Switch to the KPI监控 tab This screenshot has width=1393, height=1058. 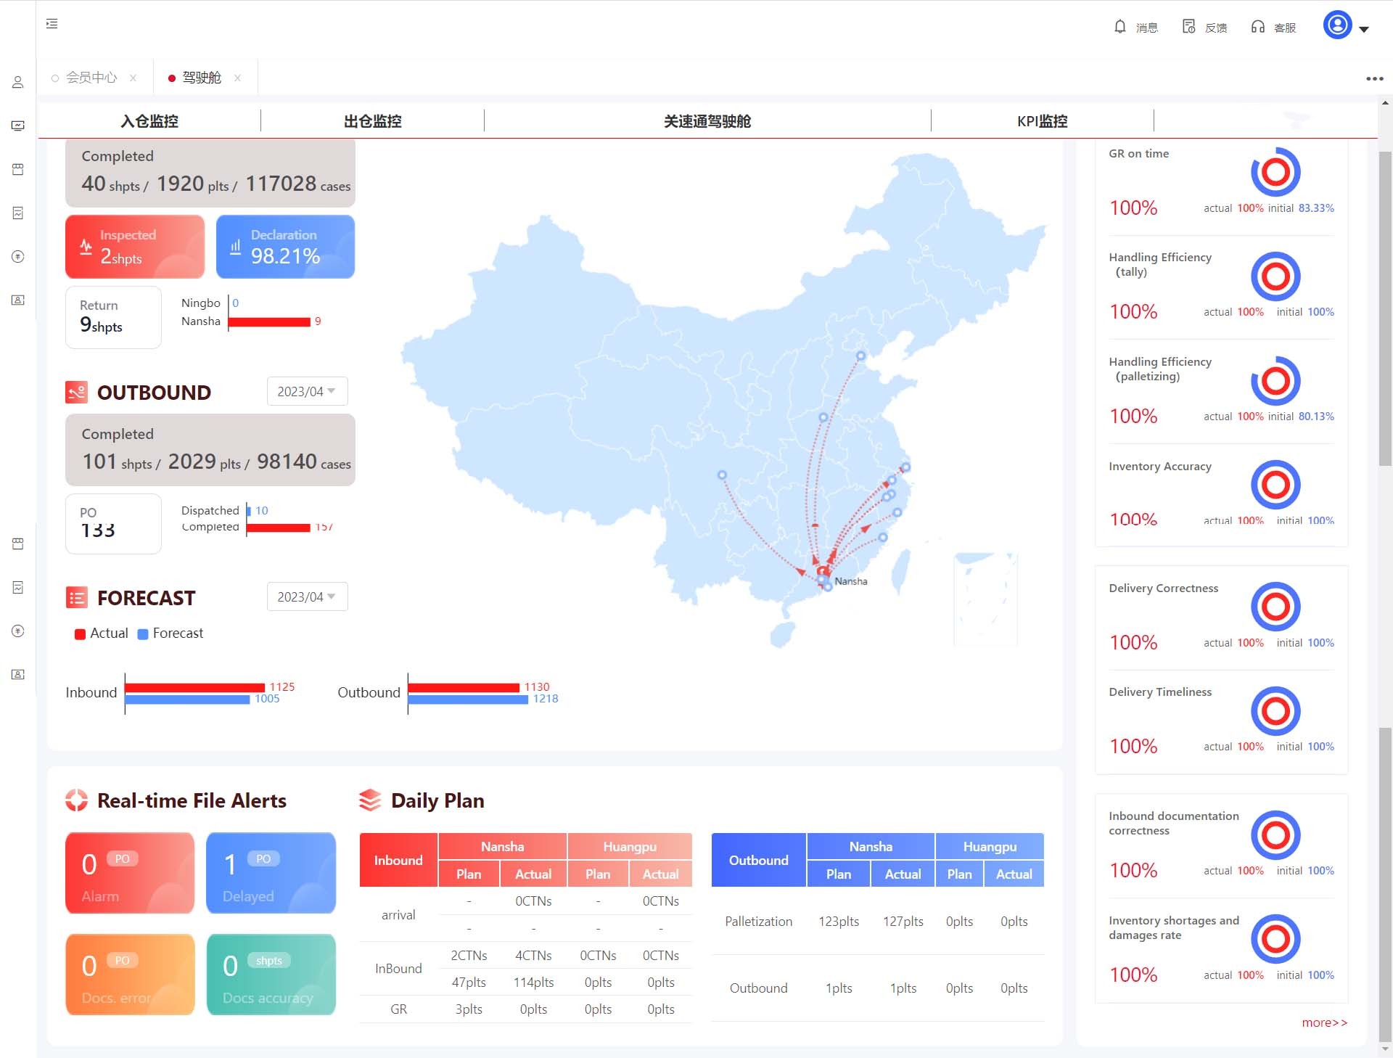[1043, 120]
